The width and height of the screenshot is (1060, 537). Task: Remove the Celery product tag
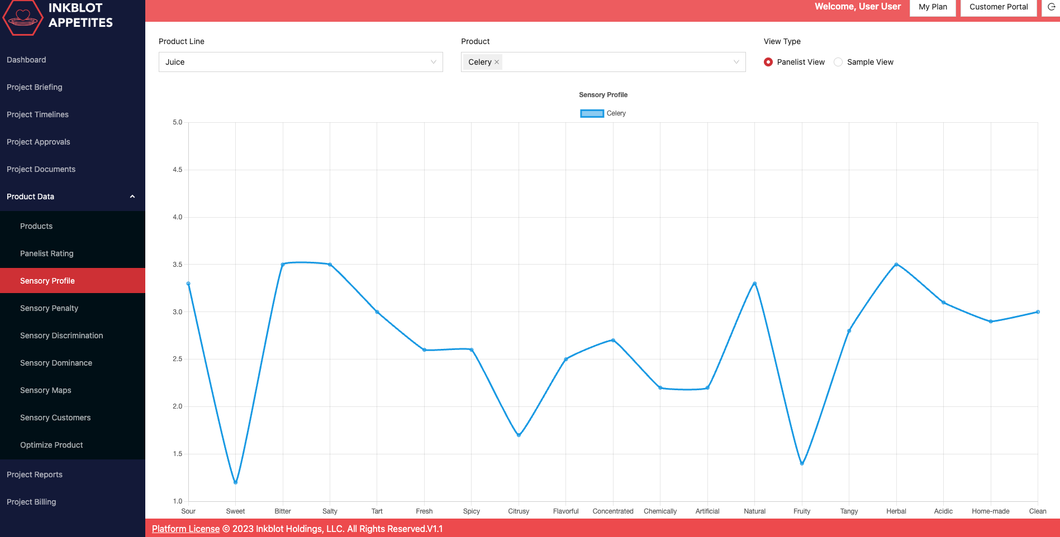pos(496,62)
